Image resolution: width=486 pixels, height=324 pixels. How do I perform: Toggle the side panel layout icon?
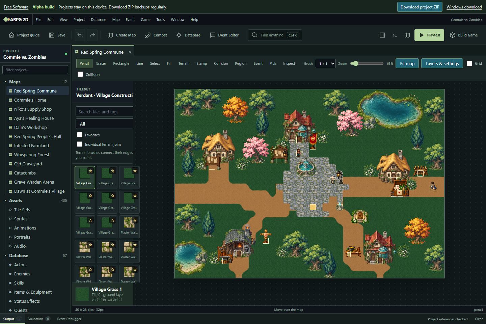tap(382, 35)
